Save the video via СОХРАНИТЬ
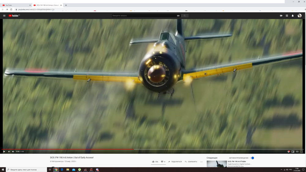 191,162
